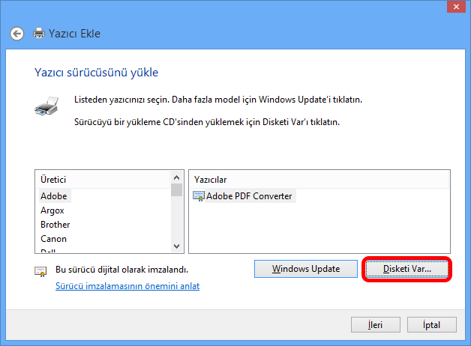Click the back arrow icon

click(x=16, y=34)
